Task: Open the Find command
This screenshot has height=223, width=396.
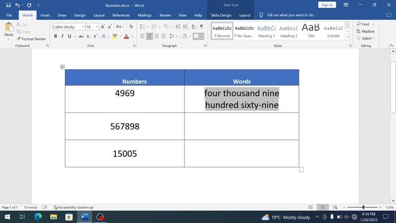Action: (x=363, y=24)
